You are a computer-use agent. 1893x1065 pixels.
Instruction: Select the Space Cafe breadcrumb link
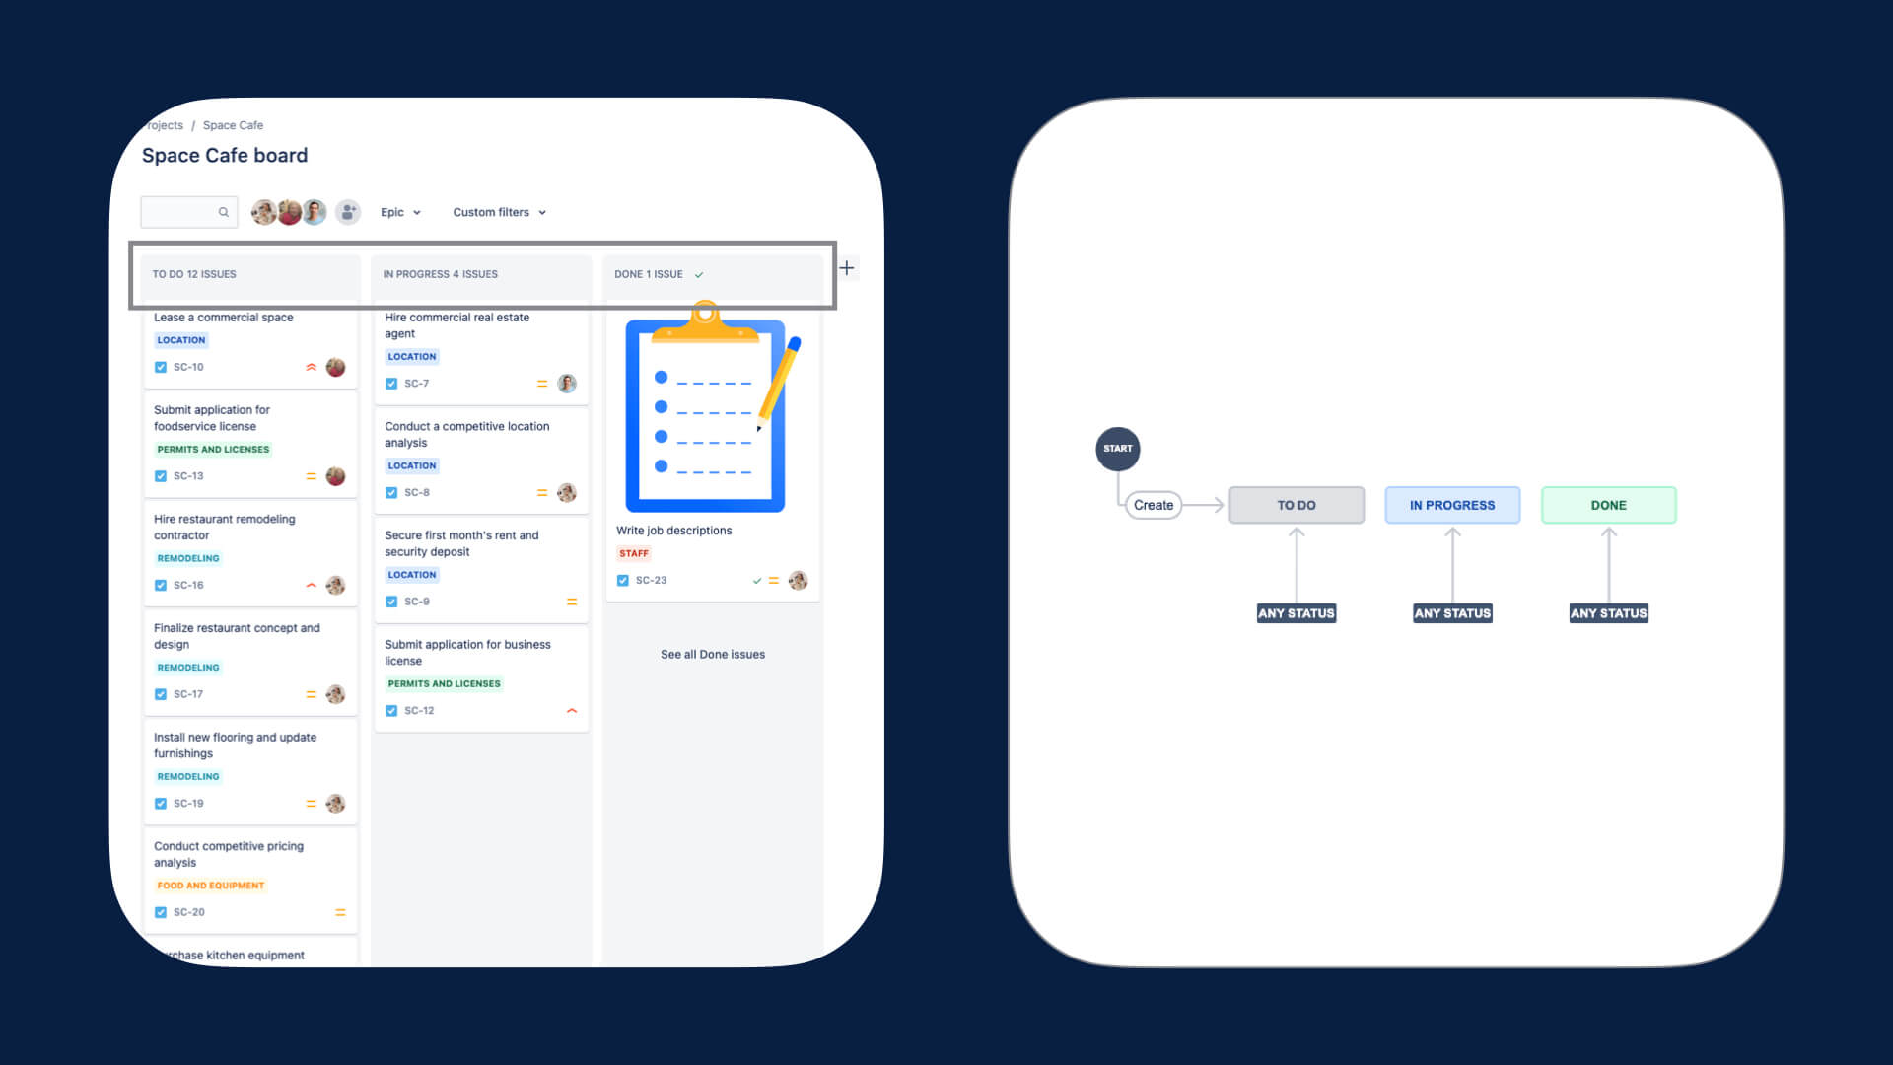(x=234, y=125)
